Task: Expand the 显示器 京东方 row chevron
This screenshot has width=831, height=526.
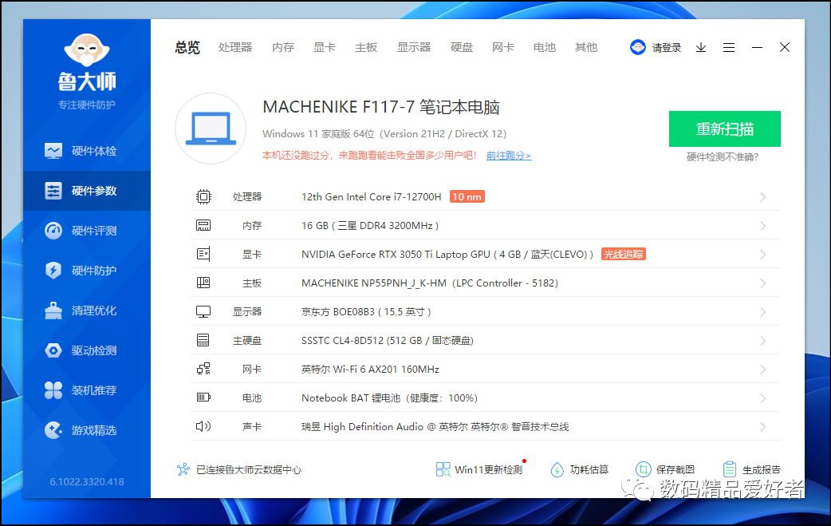Action: tap(763, 312)
